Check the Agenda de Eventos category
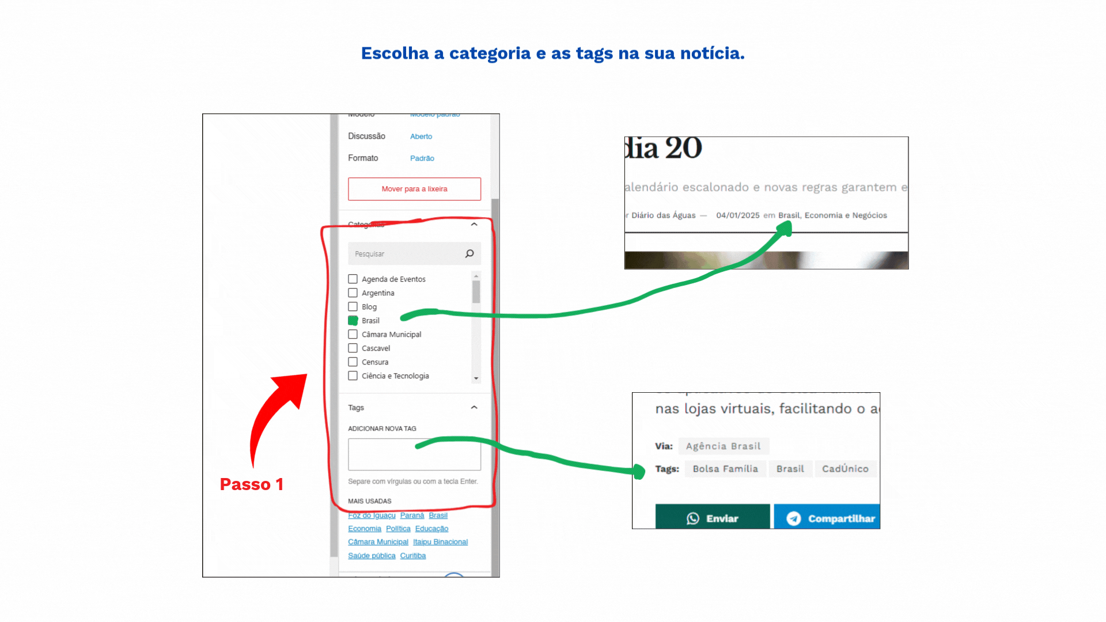1106x622 pixels. [353, 279]
